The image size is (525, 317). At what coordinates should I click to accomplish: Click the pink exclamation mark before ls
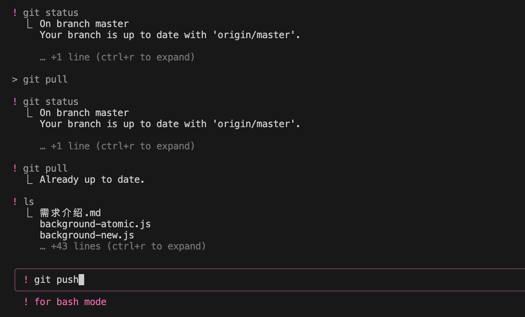(x=15, y=201)
